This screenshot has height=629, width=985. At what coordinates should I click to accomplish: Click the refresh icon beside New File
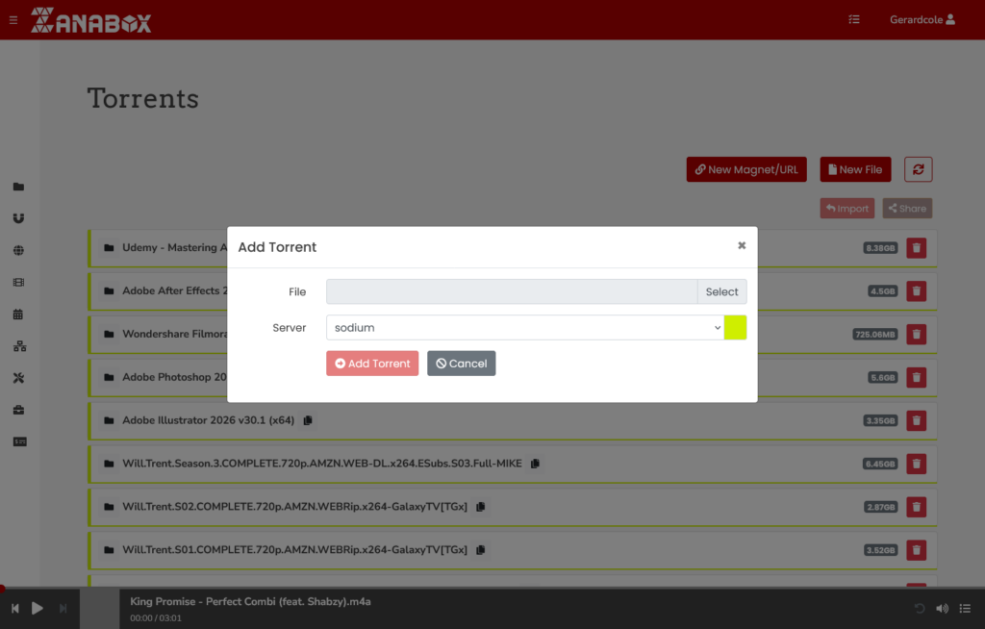click(918, 168)
